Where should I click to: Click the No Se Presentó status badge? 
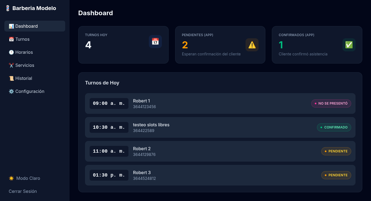click(331, 103)
